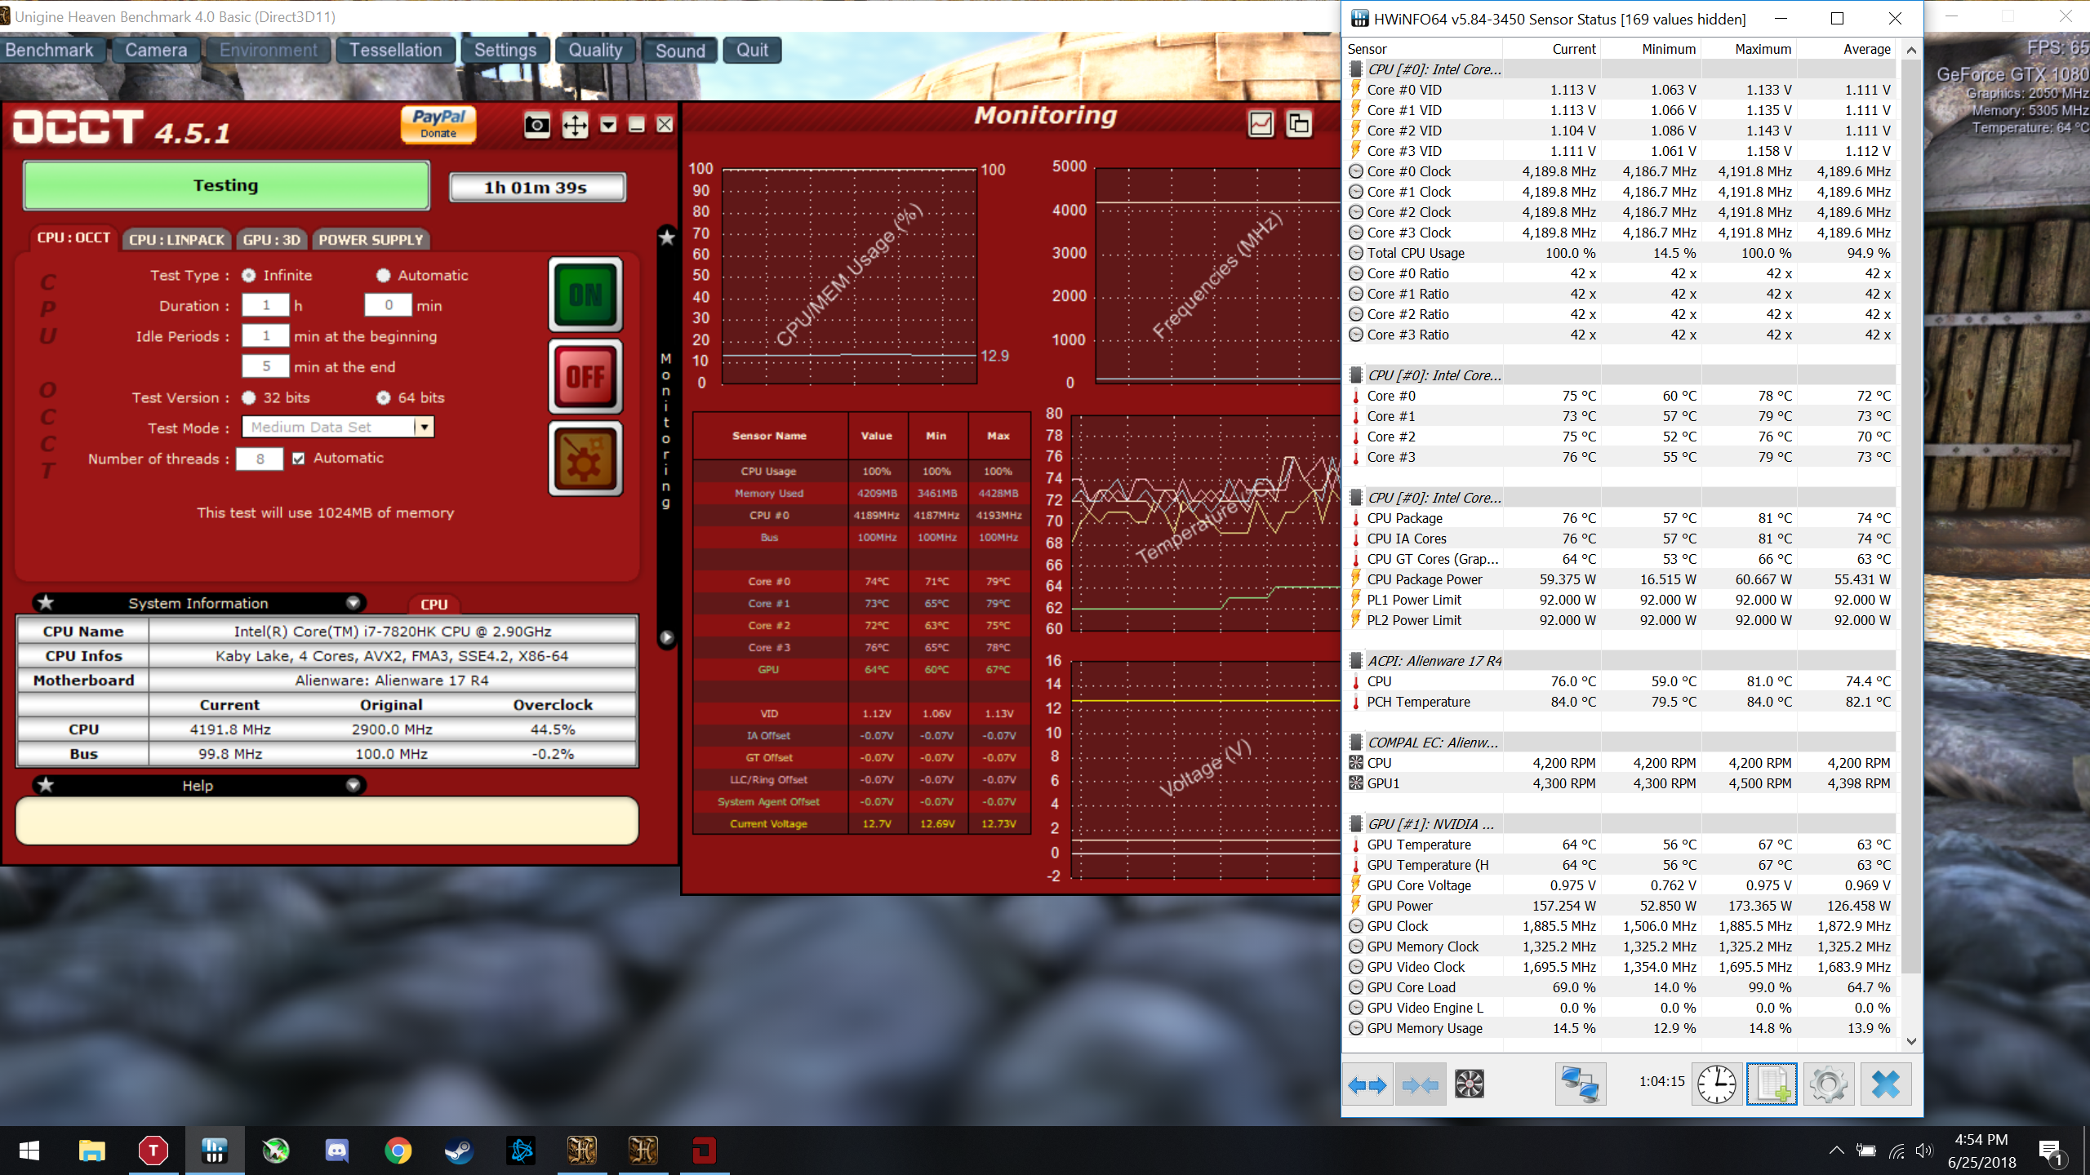Click idle minutes at the end field
The height and width of the screenshot is (1175, 2090).
(x=266, y=366)
